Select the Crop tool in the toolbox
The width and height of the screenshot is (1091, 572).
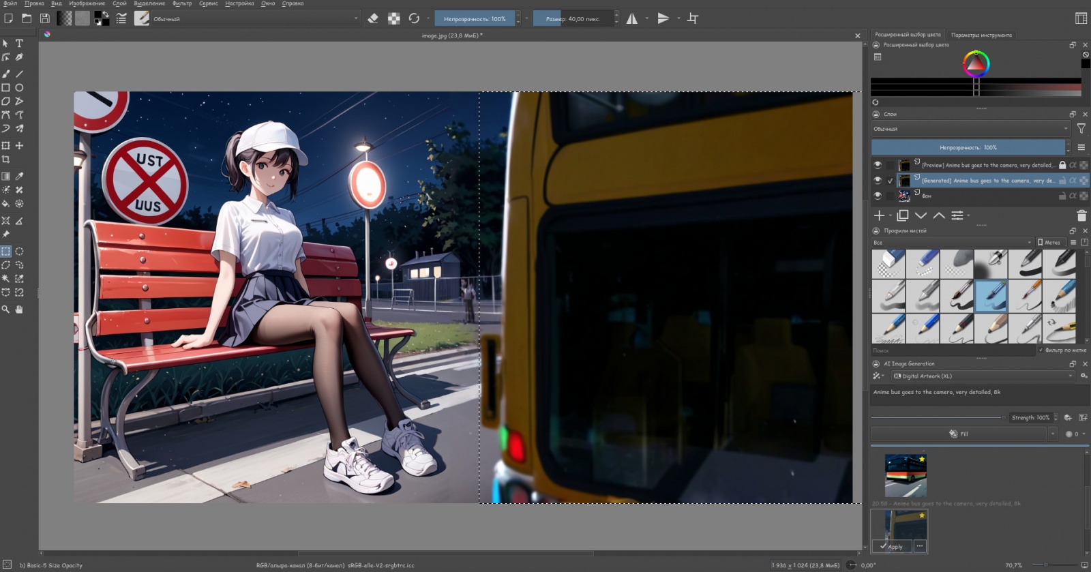(5, 160)
